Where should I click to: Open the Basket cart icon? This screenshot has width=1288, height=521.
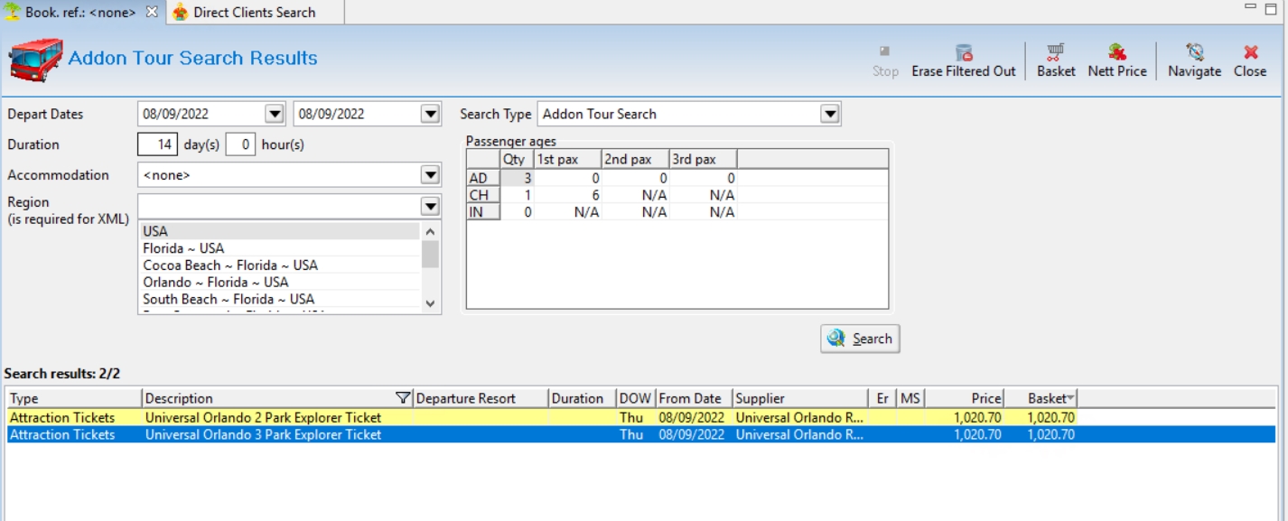coord(1055,52)
